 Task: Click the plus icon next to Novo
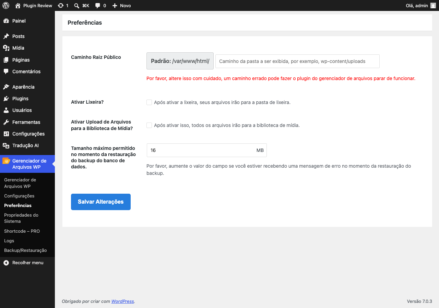coord(115,5)
